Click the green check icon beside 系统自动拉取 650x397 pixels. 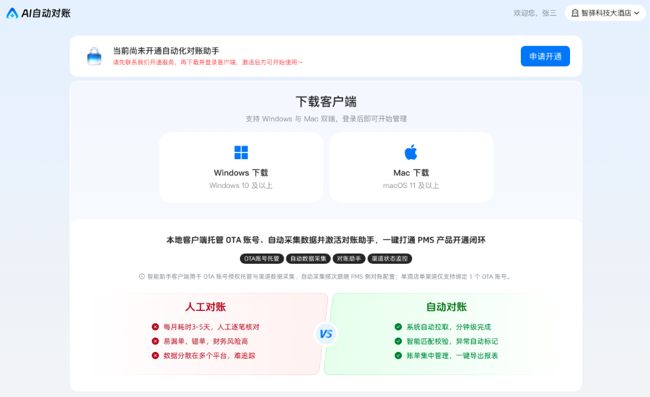[398, 327]
